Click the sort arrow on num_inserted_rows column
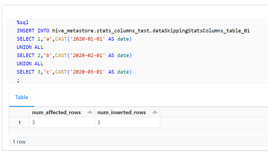 pyautogui.click(x=155, y=112)
